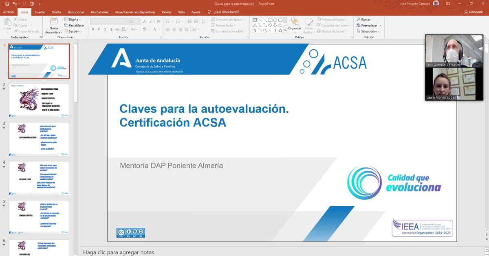Open Estilos rápidos quick styles
The width and height of the screenshot is (489, 256).
click(x=308, y=25)
